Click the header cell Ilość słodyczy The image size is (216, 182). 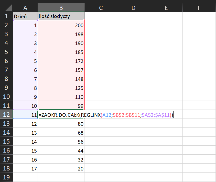pyautogui.click(x=61, y=16)
